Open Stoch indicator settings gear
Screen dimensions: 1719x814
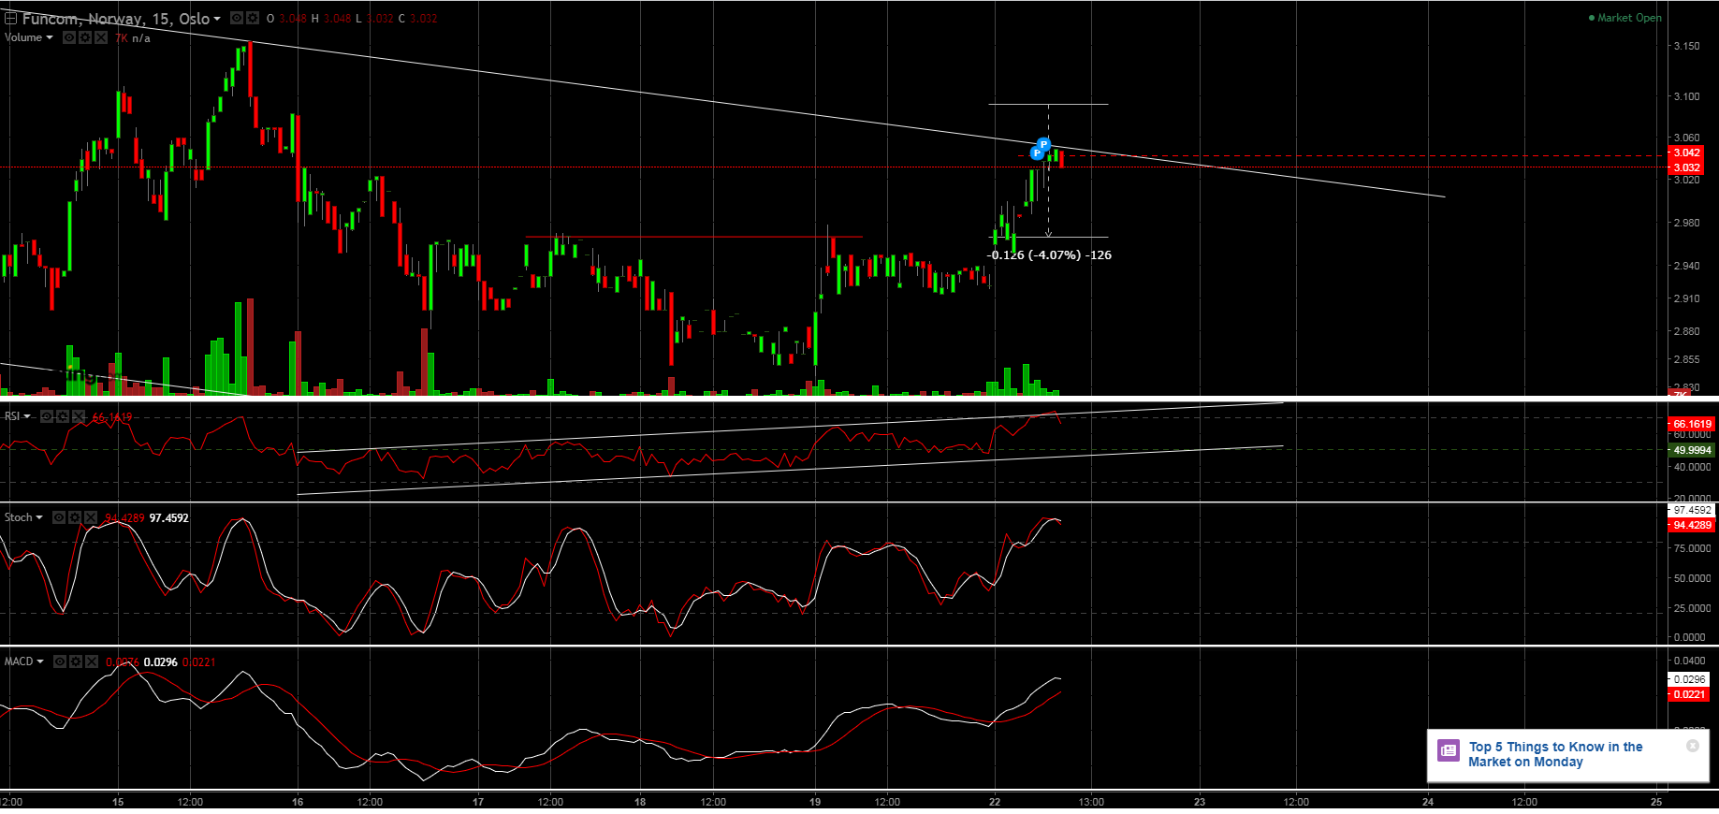click(x=75, y=517)
